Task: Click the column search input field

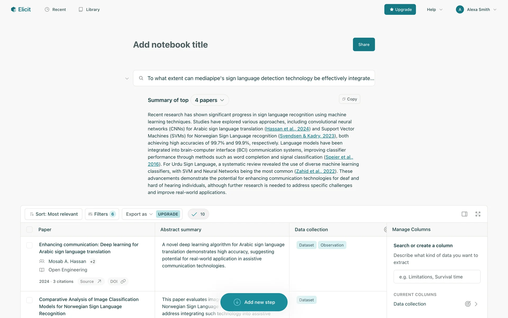Action: (x=437, y=277)
